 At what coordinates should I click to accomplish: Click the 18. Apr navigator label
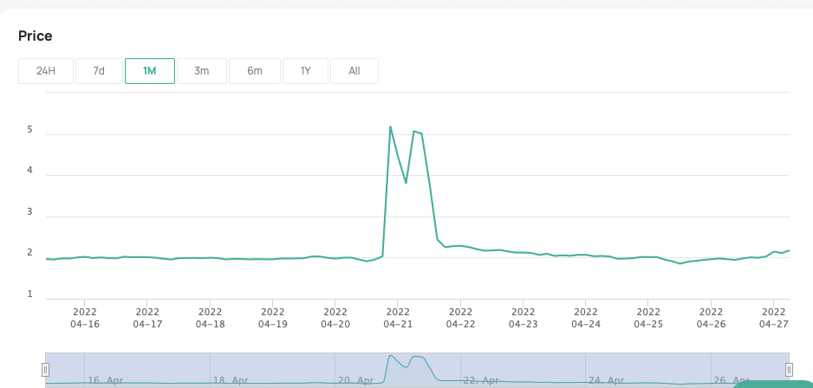coord(231,380)
